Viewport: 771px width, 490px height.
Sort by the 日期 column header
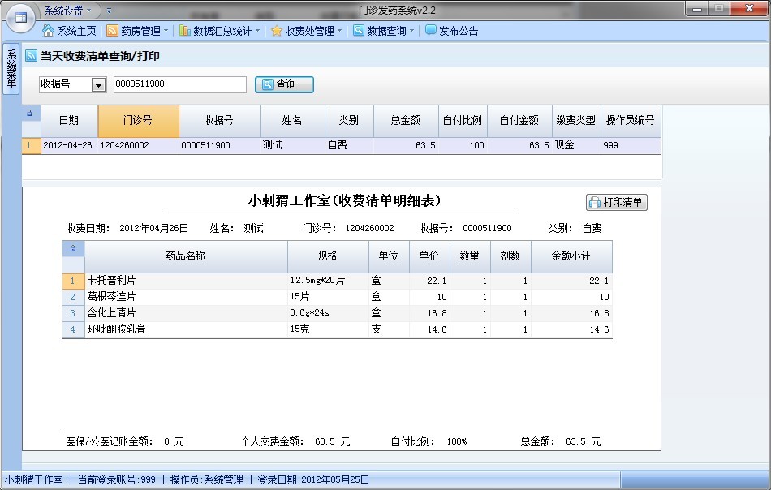coord(69,121)
